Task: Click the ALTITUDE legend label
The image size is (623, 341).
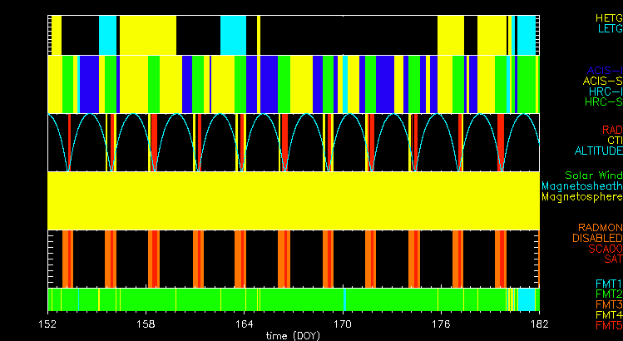Action: click(x=599, y=151)
